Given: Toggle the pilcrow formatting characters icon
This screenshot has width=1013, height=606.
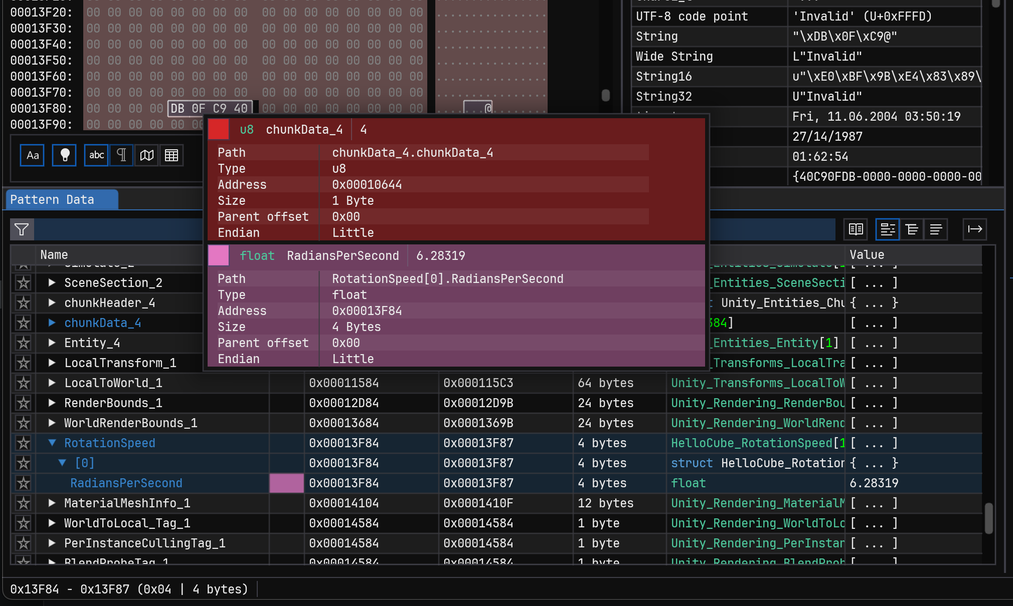Looking at the screenshot, I should coord(121,155).
